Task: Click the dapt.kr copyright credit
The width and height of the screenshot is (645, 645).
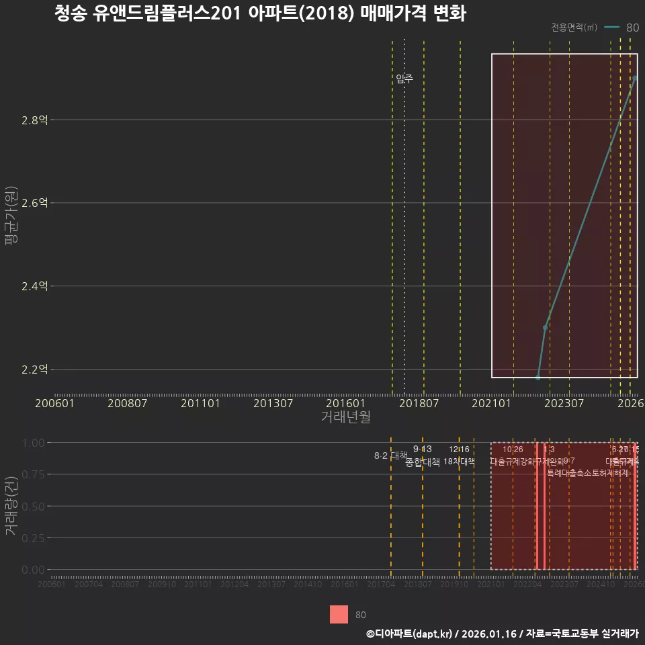Action: (x=503, y=634)
